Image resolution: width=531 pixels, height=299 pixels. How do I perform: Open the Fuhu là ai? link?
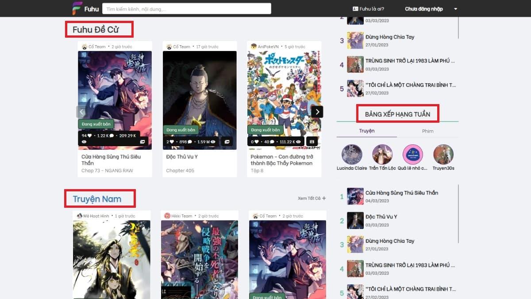[368, 9]
